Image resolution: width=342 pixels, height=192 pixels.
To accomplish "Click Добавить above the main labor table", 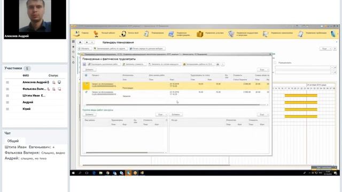I will click(x=89, y=70).
